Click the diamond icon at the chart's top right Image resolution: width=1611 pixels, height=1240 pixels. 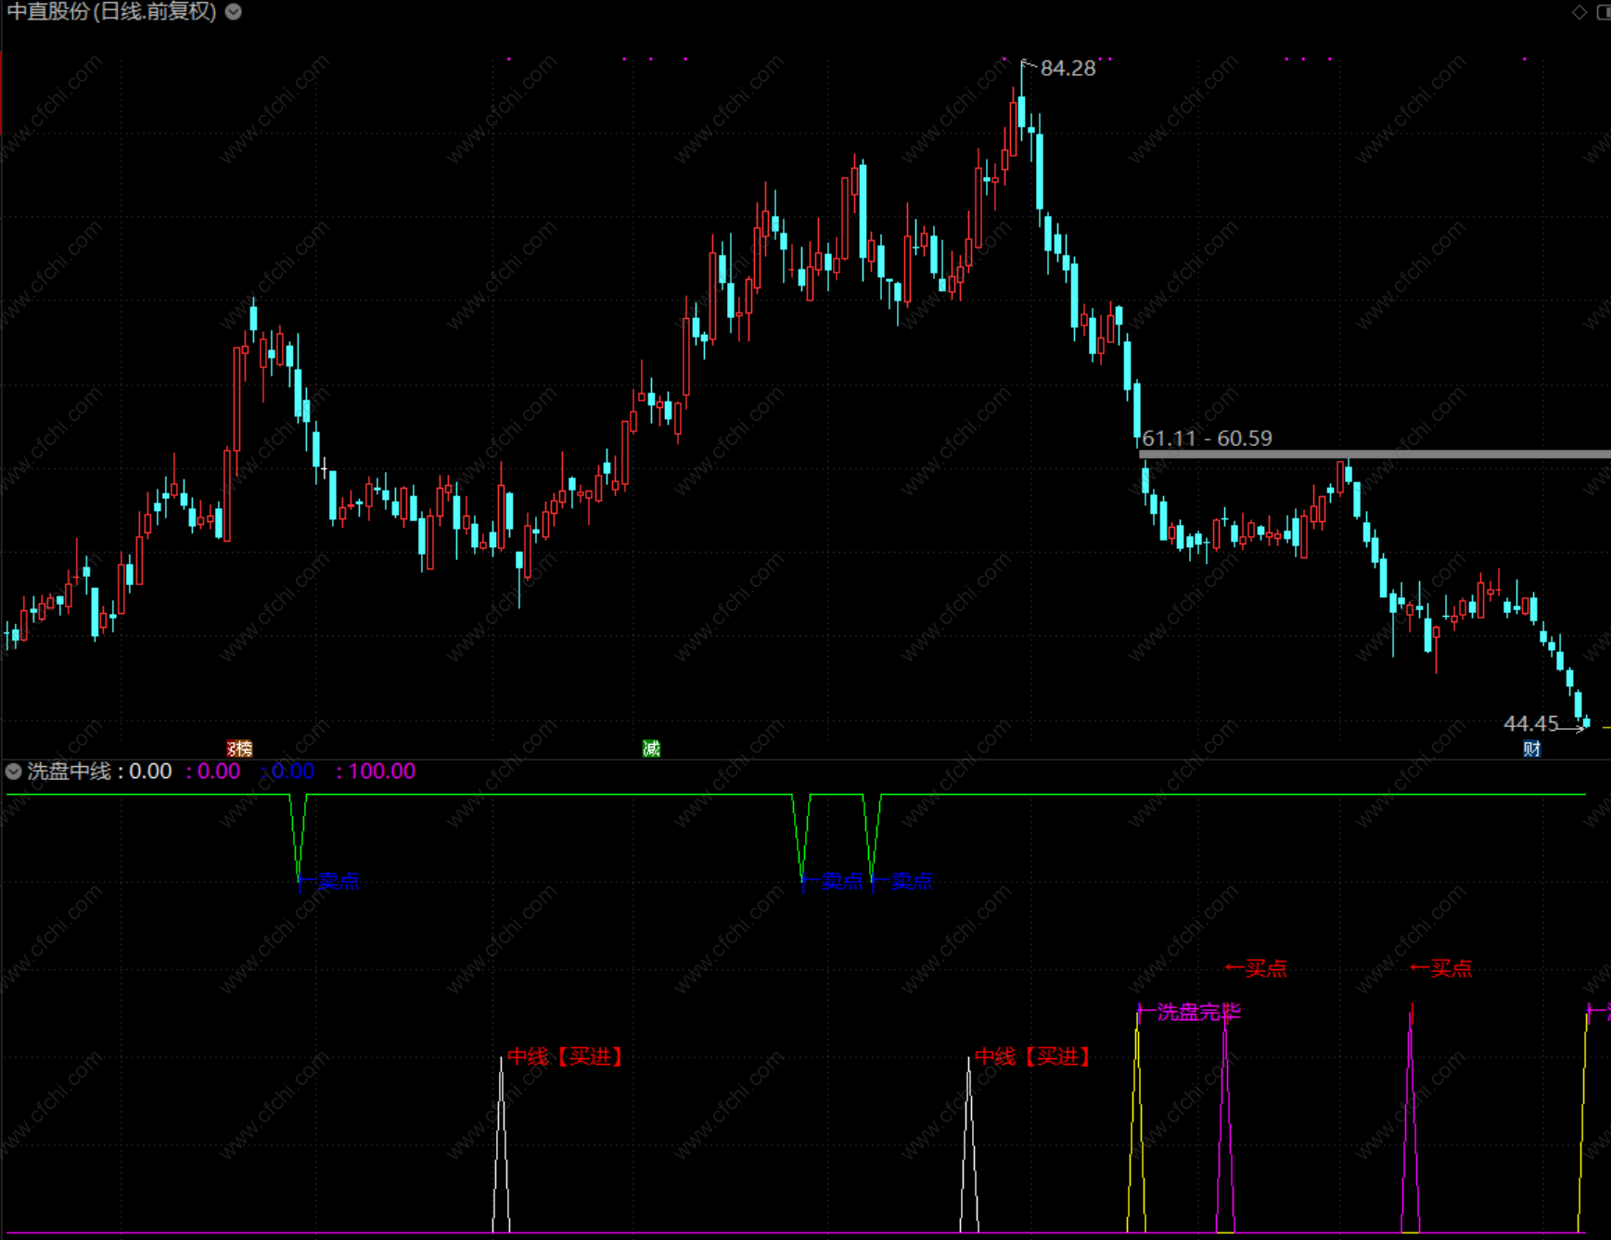[1579, 12]
